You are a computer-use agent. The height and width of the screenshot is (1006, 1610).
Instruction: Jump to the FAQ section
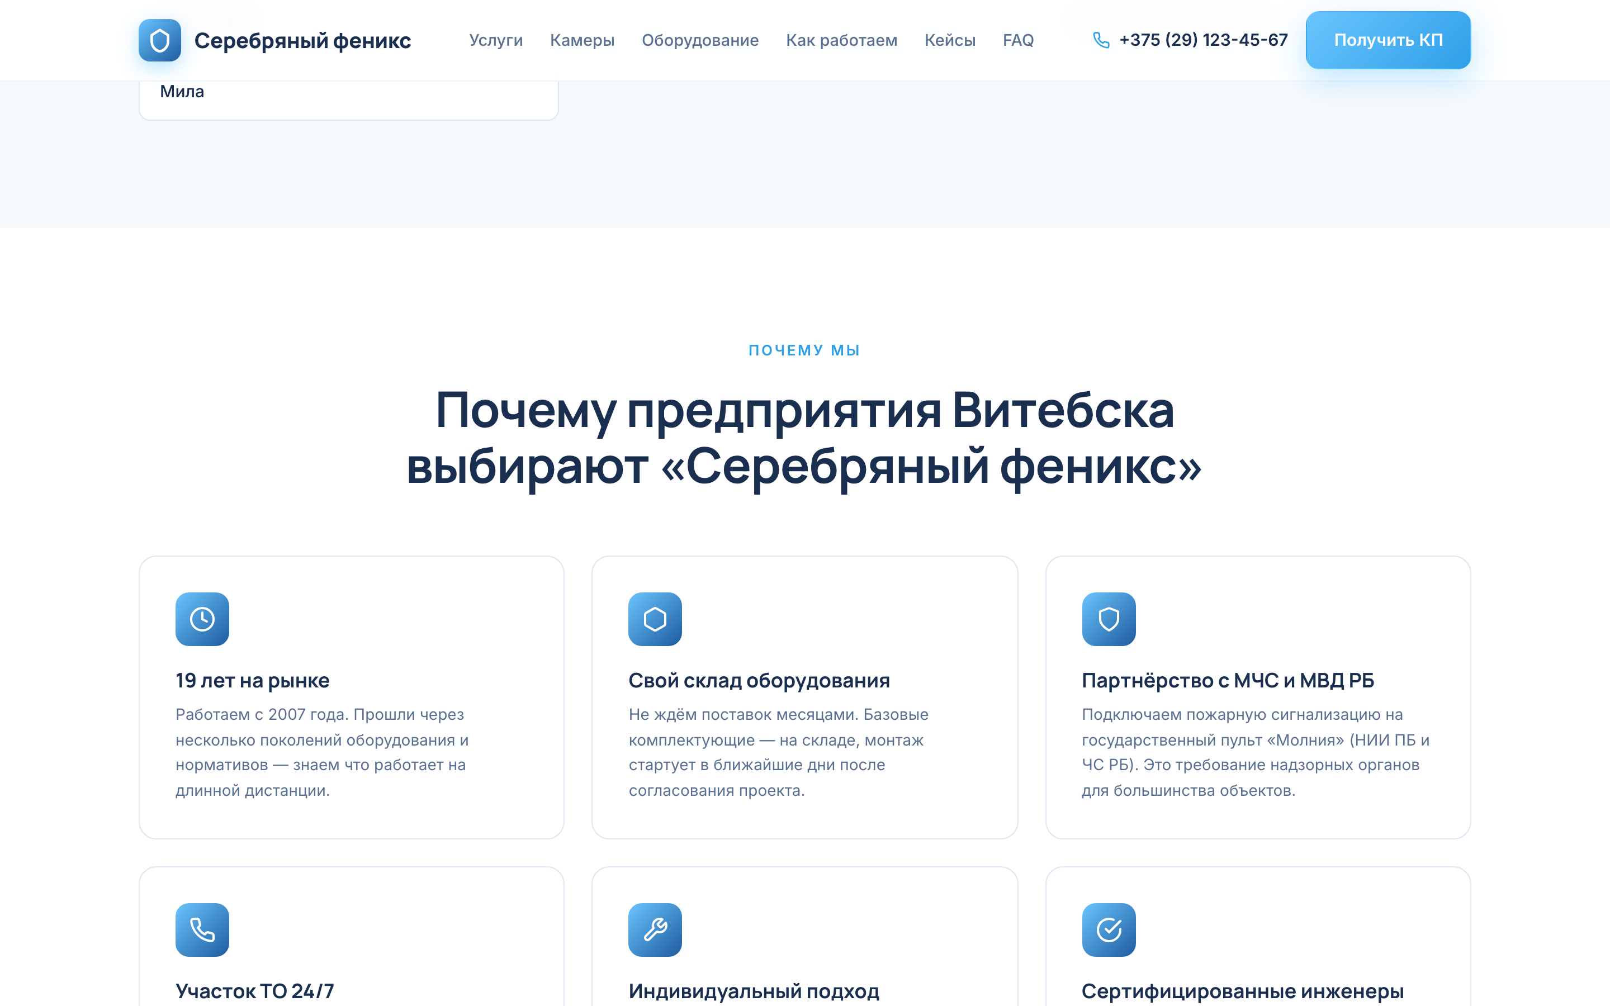click(1018, 40)
